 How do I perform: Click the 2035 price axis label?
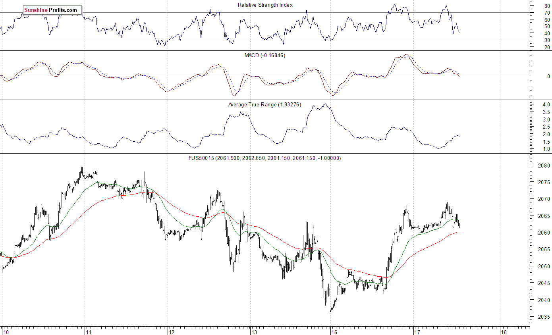(x=544, y=317)
